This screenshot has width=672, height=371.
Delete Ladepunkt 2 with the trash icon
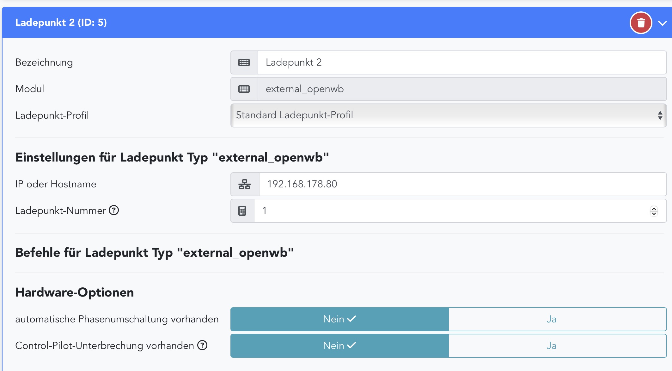[641, 23]
